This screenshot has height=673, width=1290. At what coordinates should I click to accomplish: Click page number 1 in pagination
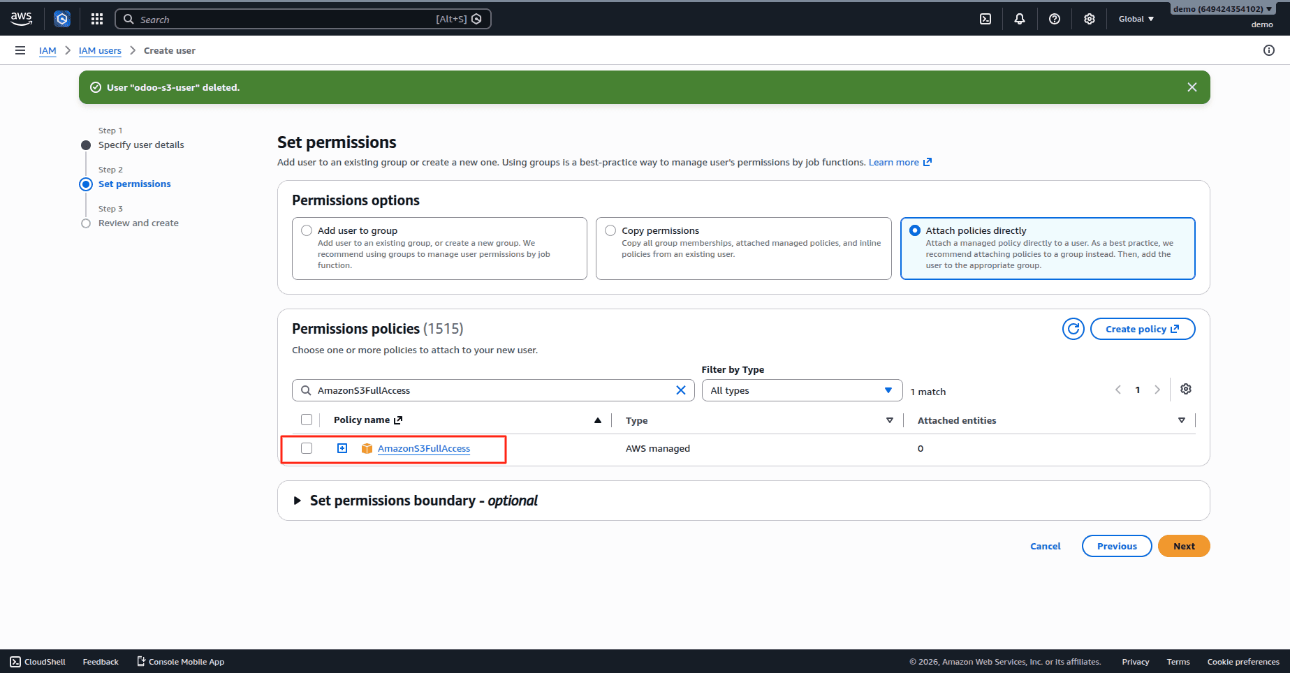tap(1138, 390)
